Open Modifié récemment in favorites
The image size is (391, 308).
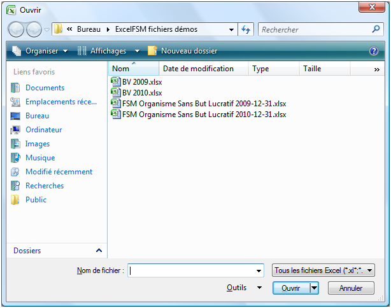(x=59, y=172)
